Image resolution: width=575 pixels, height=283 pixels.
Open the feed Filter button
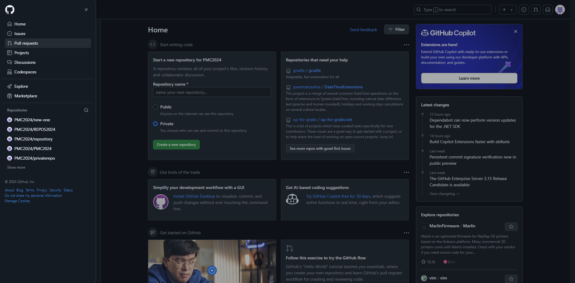pos(396,29)
